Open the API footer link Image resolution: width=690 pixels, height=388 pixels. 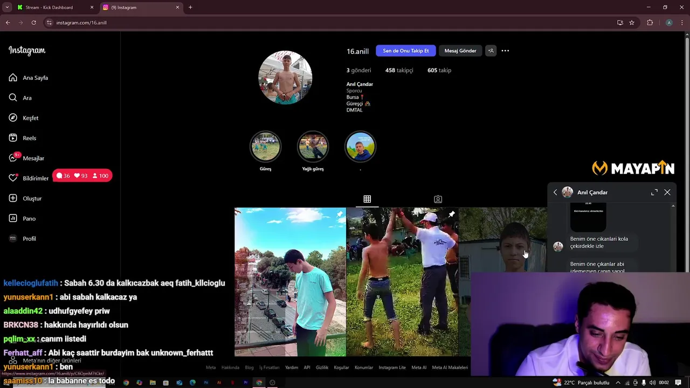click(307, 368)
